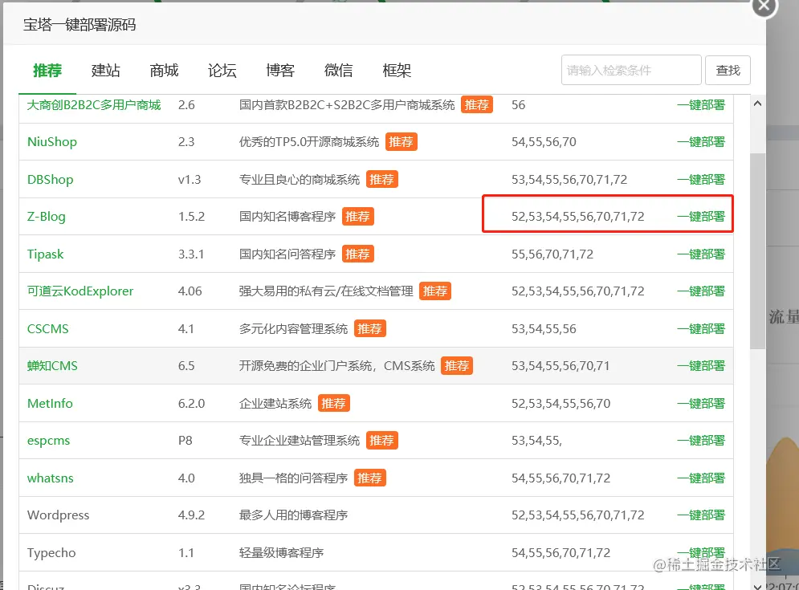Click the 推荐 badge beside 独具一格的问答程序
The height and width of the screenshot is (590, 799).
click(x=370, y=478)
